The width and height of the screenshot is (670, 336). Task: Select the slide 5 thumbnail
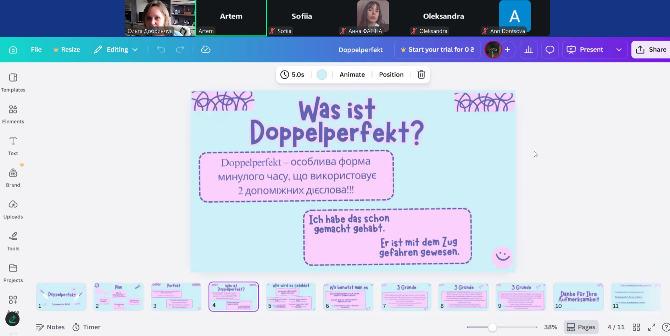pos(291,297)
